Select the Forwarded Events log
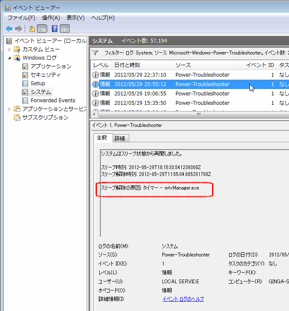Image resolution: width=289 pixels, height=311 pixels. 52,101
